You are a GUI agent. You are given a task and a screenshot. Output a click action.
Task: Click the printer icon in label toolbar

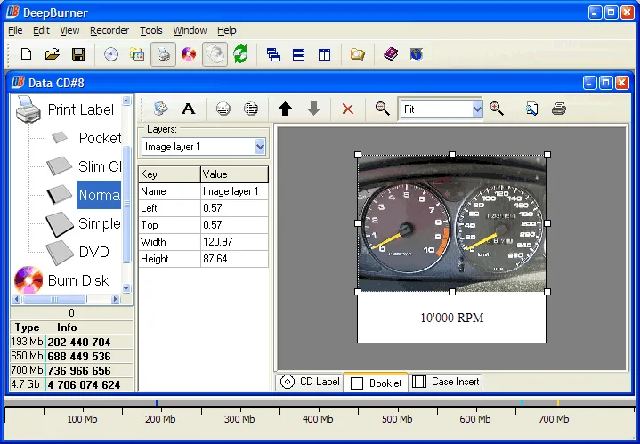tap(559, 109)
